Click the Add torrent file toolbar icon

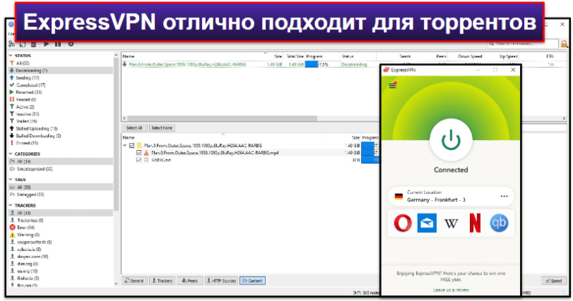[23, 44]
